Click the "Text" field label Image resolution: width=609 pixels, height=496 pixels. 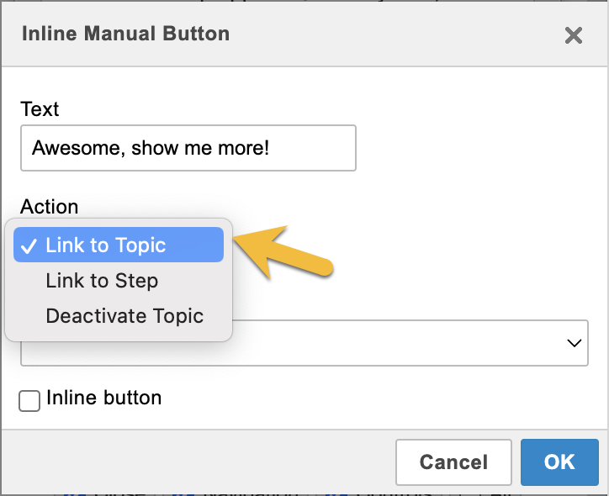point(40,109)
